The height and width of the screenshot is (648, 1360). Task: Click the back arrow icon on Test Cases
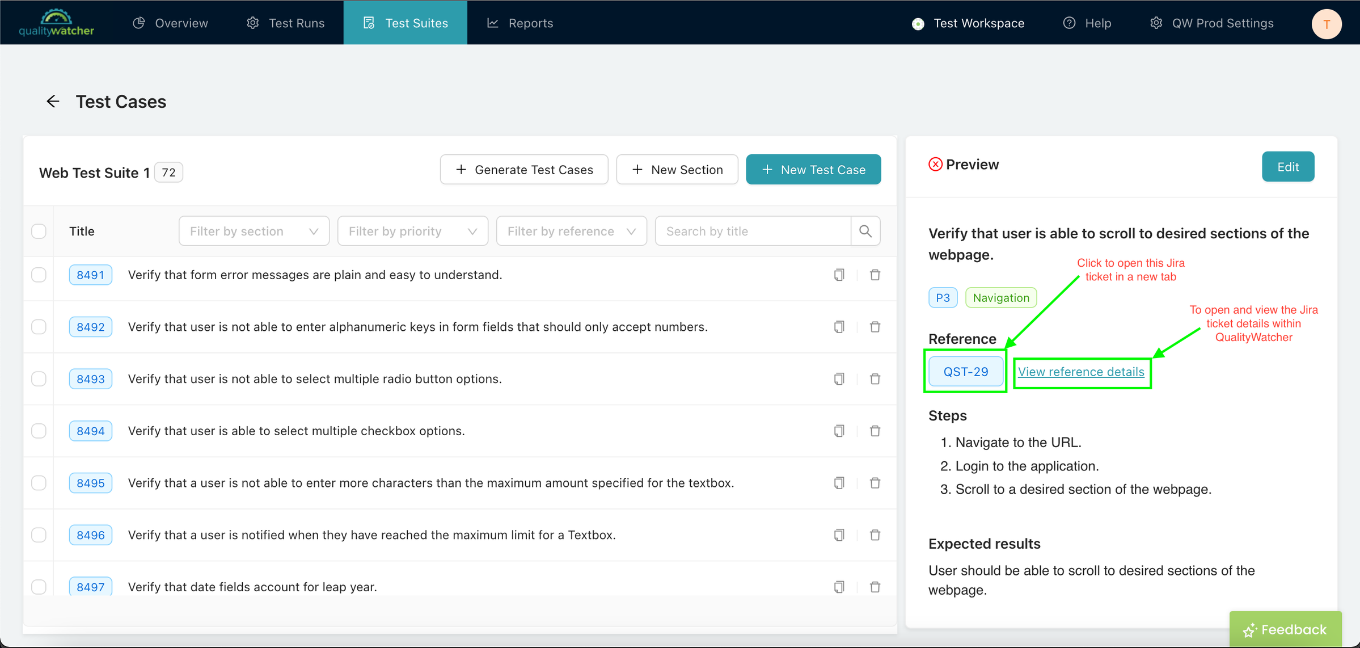(53, 102)
